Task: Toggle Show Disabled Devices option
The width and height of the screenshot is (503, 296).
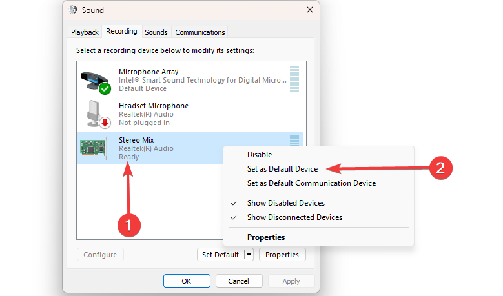Action: [286, 203]
